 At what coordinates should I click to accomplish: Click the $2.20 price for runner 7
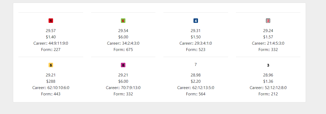tap(196, 81)
